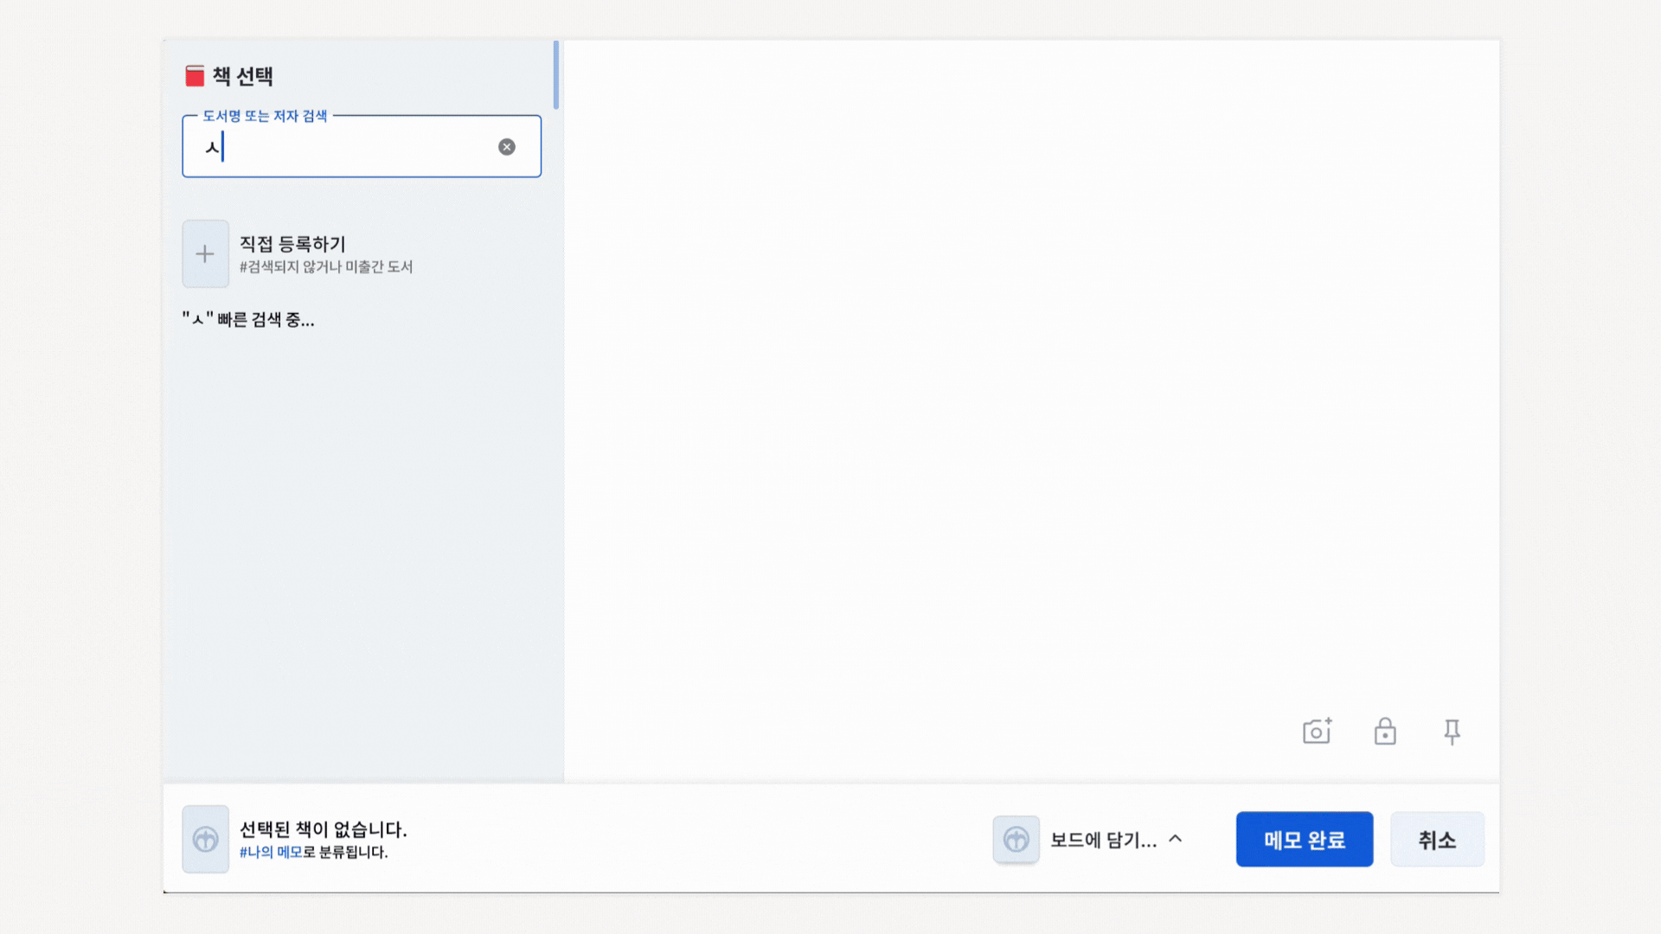Click the board thumbnail icon beside 보드에 담기
Screen dimensions: 1661x934
[x=1016, y=839]
